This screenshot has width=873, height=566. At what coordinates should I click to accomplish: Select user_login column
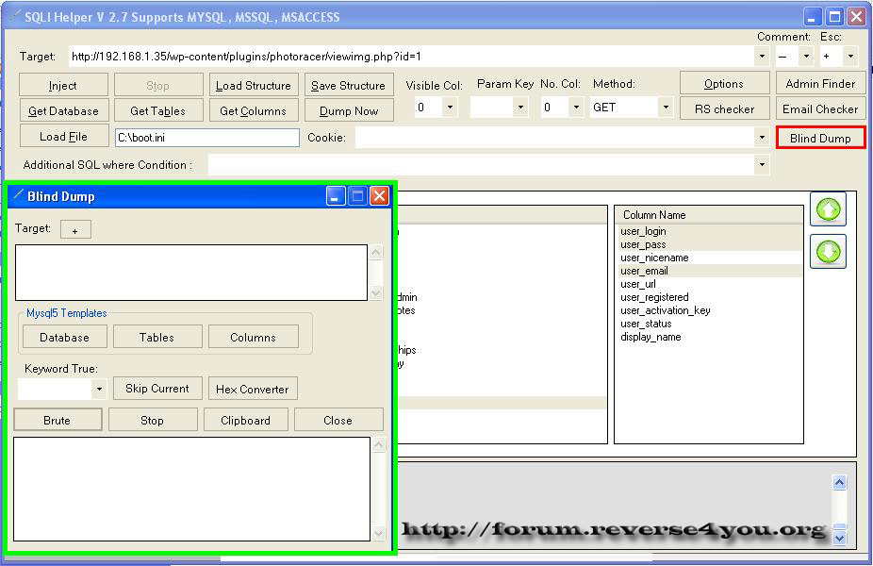(644, 231)
